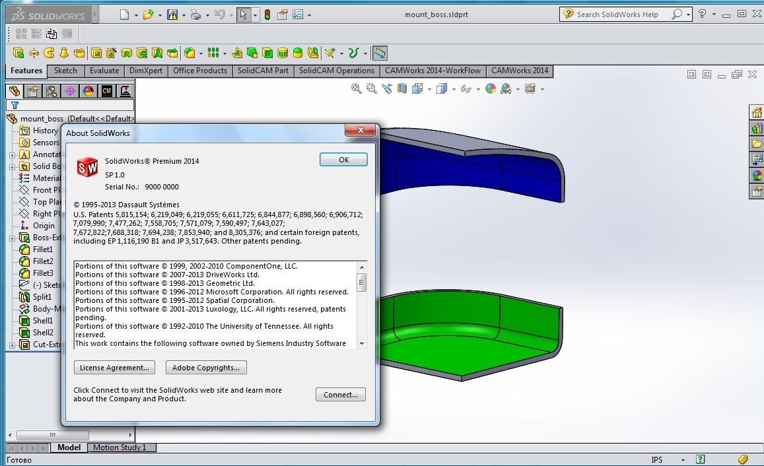The height and width of the screenshot is (466, 764).
Task: Open the DimXpertManager tab icon
Action: click(70, 91)
